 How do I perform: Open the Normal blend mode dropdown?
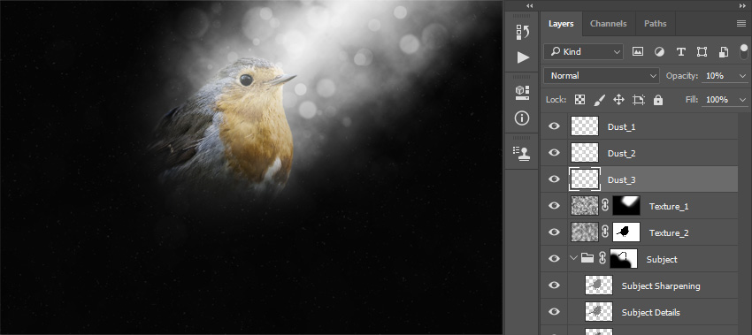[602, 76]
